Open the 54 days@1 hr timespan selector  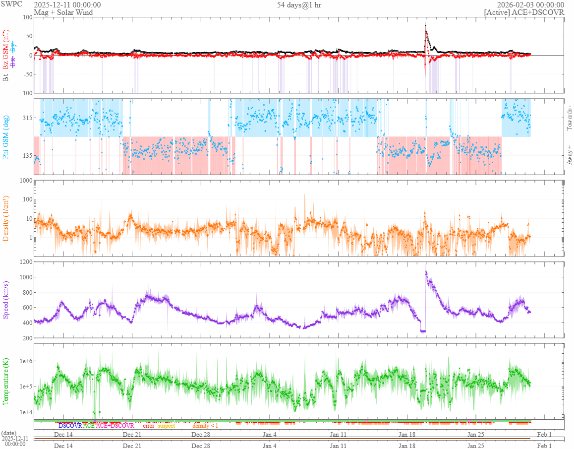click(299, 5)
